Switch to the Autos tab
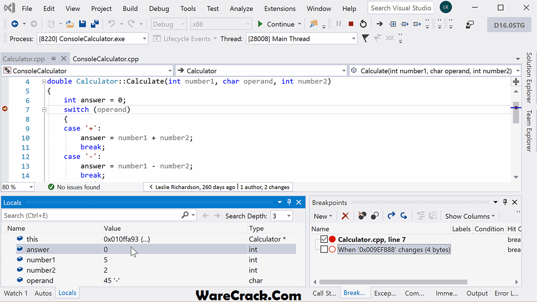Screen dimensions: 537x302 (x=43, y=293)
